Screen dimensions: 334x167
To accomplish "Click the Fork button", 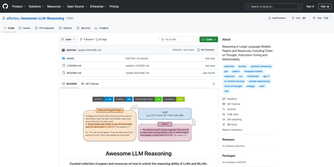I will tap(299, 18).
